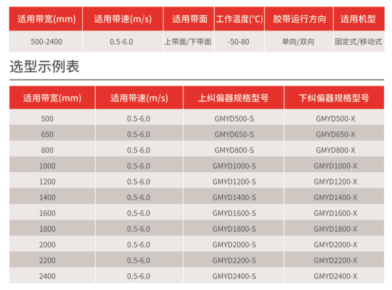The image size is (392, 290).
Task: Select the 适用带面 column header
Action: point(188,19)
